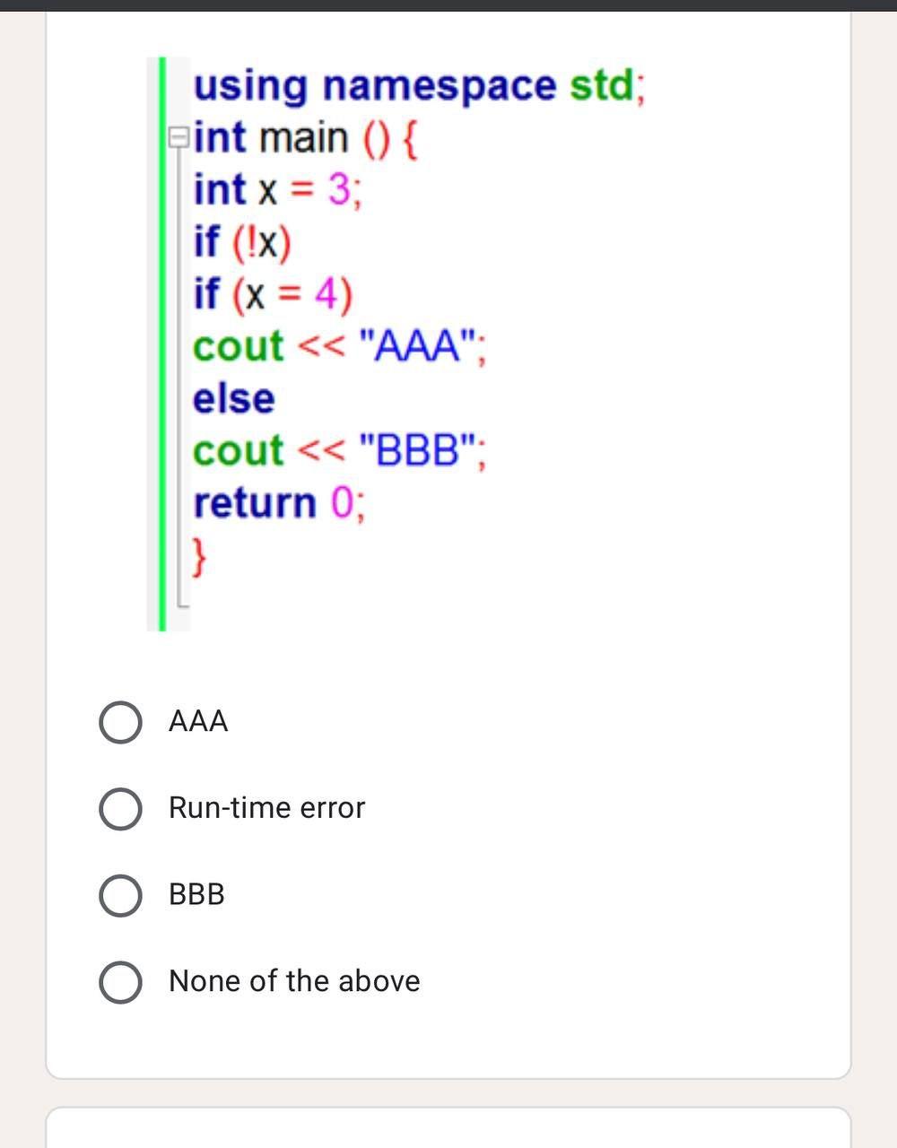Click the cout << "AAA" statement
This screenshot has height=1148, width=897.
pyautogui.click(x=338, y=346)
